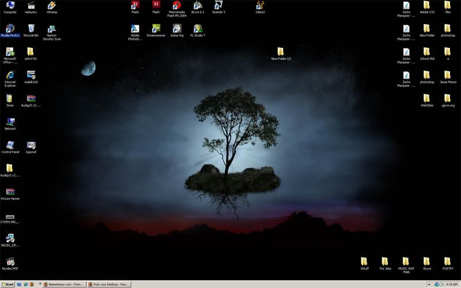Viewport: 461px width, 288px height.
Task: Launch Norton Security Scan
Action: click(x=52, y=32)
